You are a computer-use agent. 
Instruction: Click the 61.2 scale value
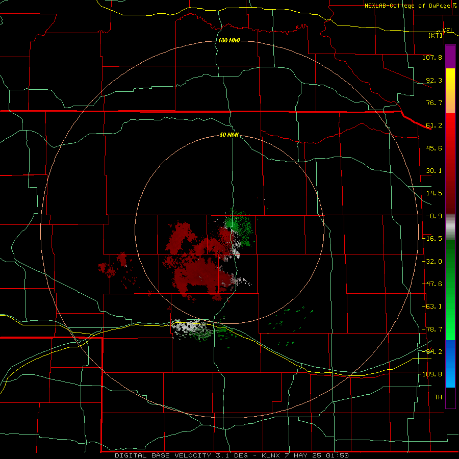[434, 125]
